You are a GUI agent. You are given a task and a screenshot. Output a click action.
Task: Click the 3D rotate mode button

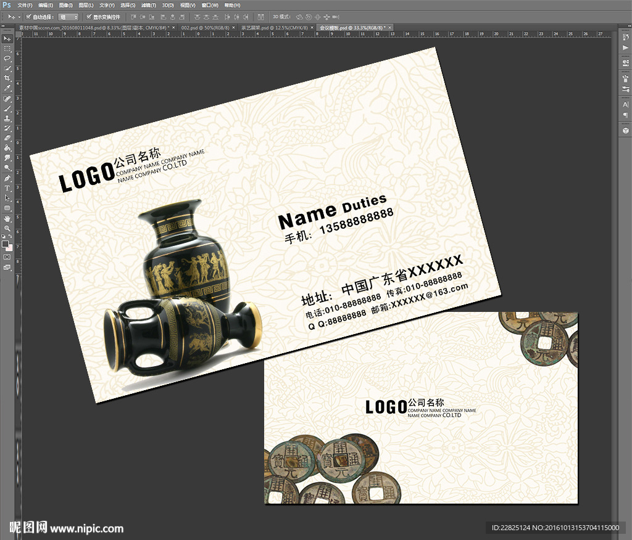pyautogui.click(x=299, y=17)
